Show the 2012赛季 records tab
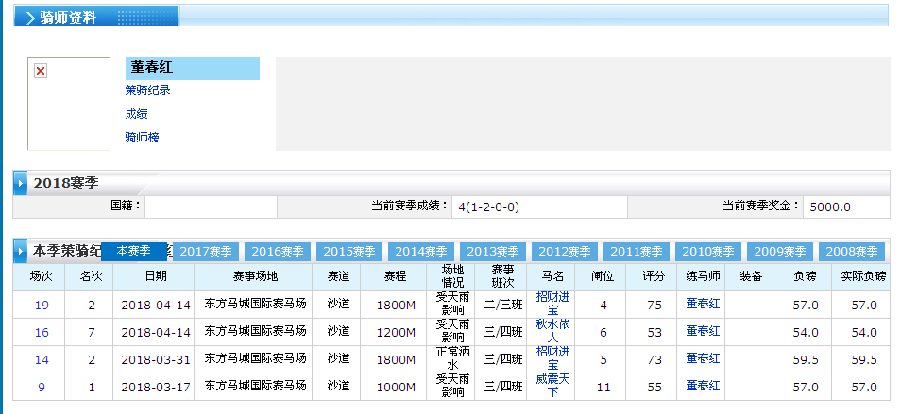The width and height of the screenshot is (900, 414). (565, 252)
